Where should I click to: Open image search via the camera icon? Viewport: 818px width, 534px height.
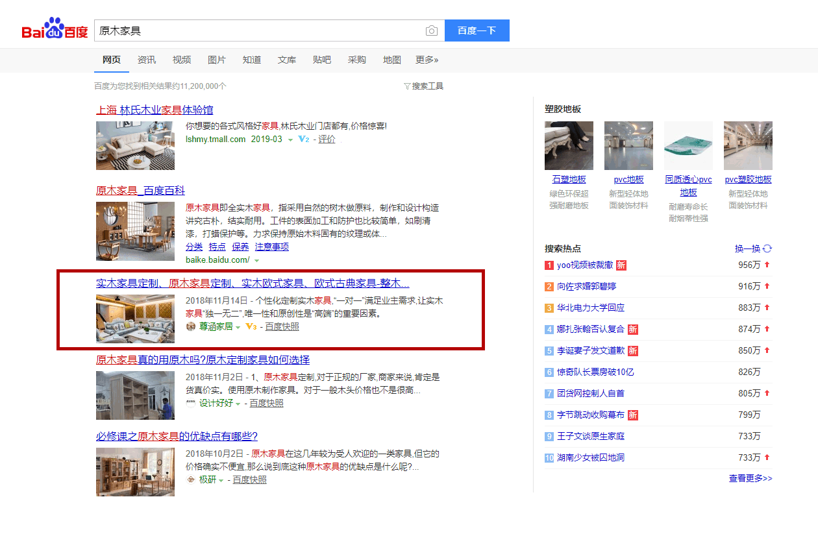click(432, 30)
